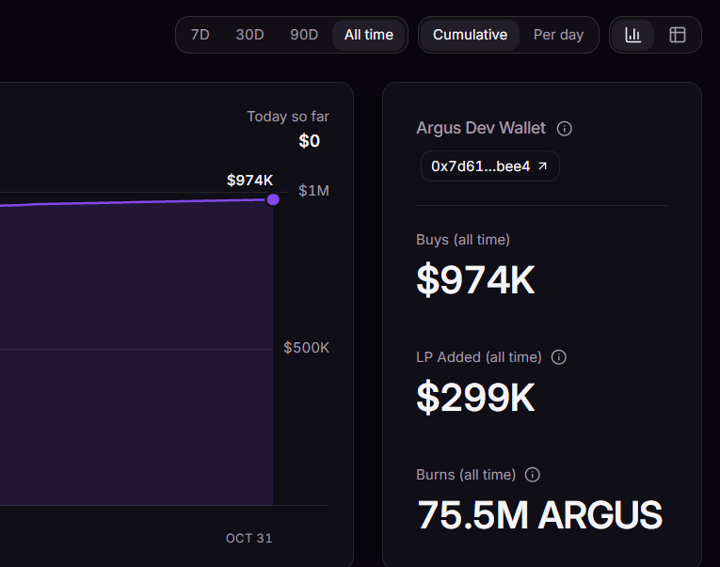The width and height of the screenshot is (720, 567).
Task: Click the large $974K buys value
Action: click(475, 280)
